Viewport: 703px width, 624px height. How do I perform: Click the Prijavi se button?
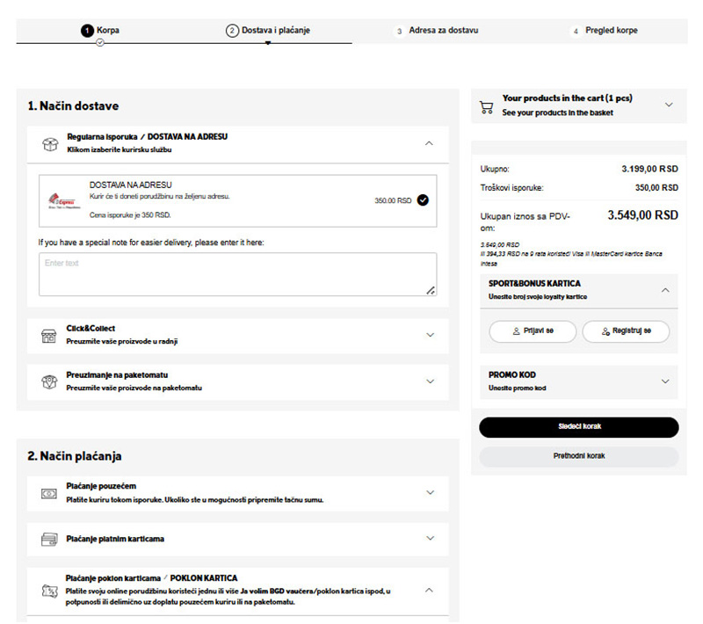533,331
